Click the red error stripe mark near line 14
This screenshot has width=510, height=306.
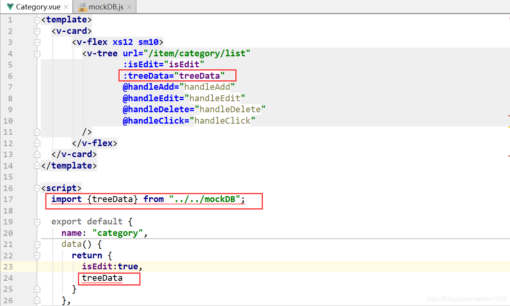pos(509,156)
